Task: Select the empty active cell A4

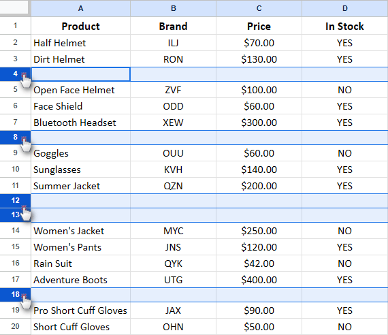Action: tap(81, 74)
